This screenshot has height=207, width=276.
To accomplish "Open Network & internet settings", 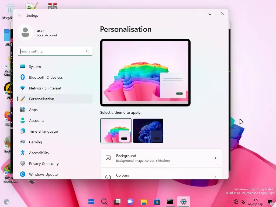I will (55, 88).
